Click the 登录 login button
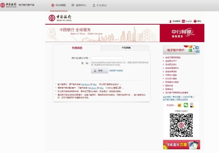 100,71
